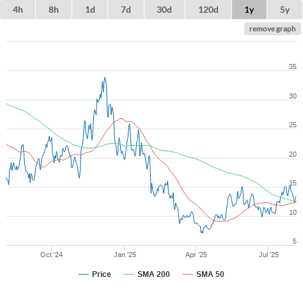
Task: Open the 7d time range view
Action: [126, 10]
